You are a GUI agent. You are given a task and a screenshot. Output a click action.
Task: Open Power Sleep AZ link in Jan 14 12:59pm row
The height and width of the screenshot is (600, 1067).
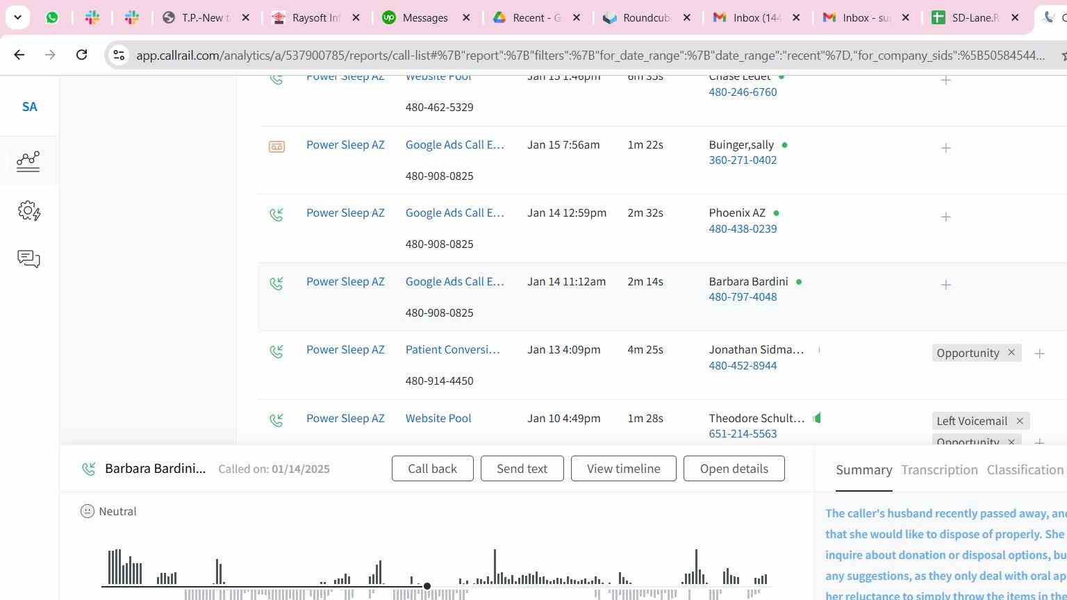tap(345, 213)
